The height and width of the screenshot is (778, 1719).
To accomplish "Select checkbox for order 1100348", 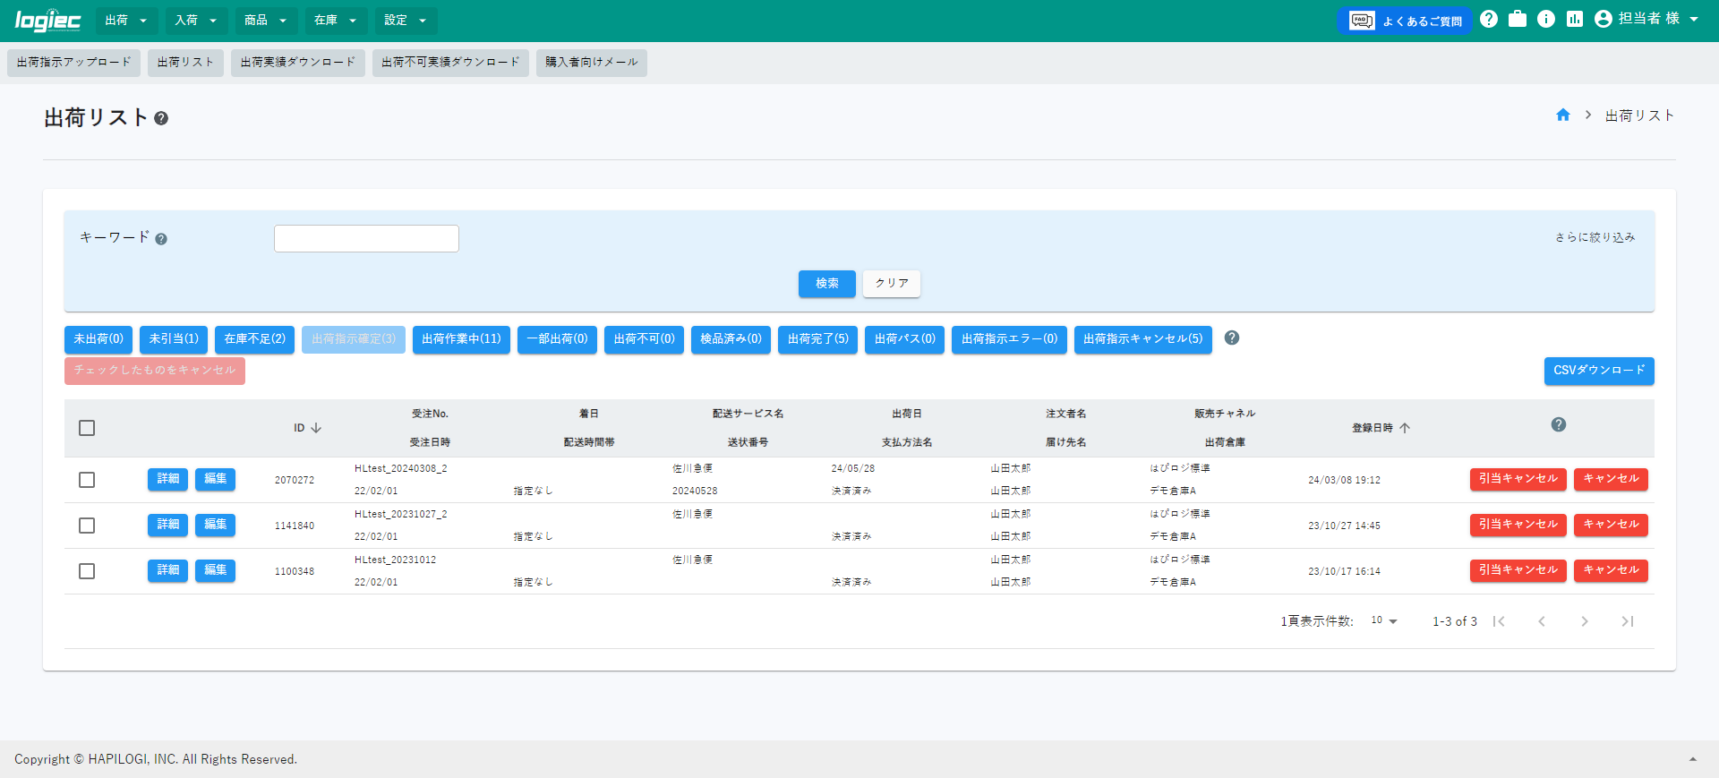I will 87,571.
